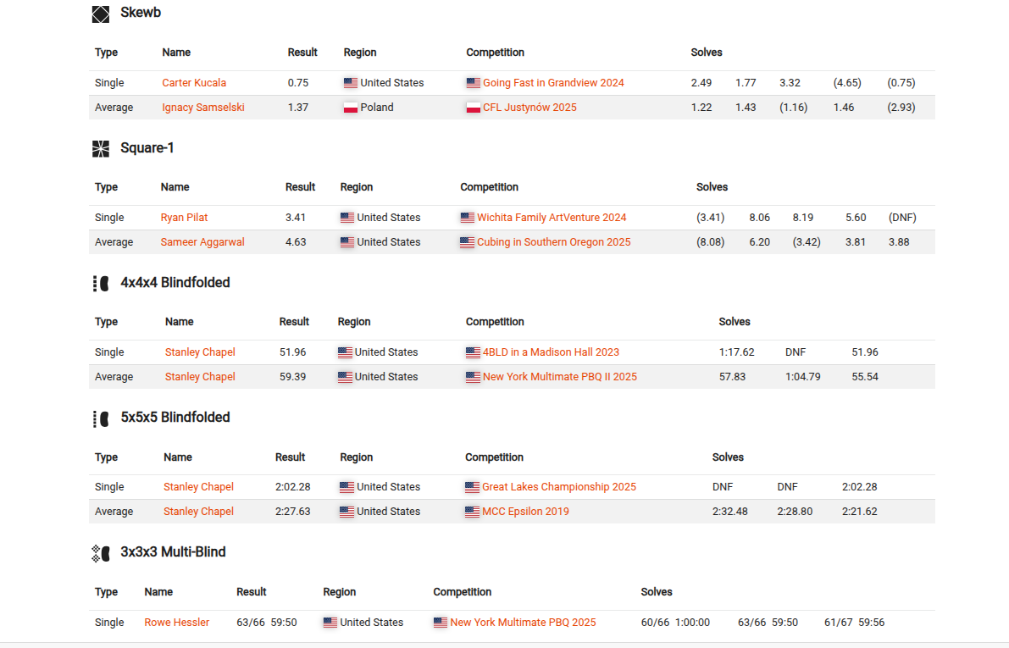1009x648 pixels.
Task: Click the 3x3x3 Multi-Blind event icon
Action: click(100, 553)
